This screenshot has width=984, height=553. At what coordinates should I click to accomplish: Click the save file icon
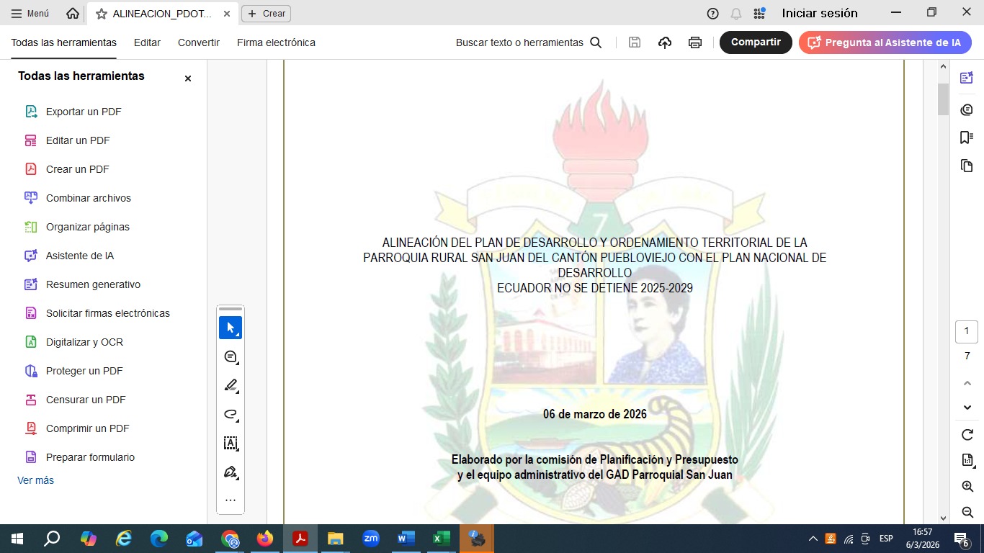[635, 42]
